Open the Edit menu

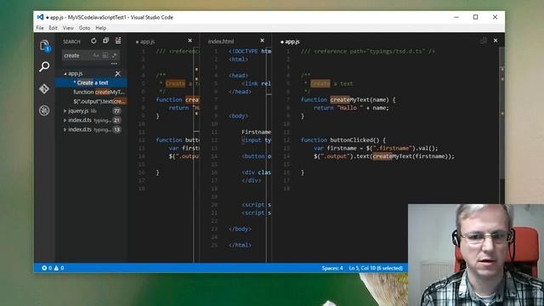coord(53,28)
